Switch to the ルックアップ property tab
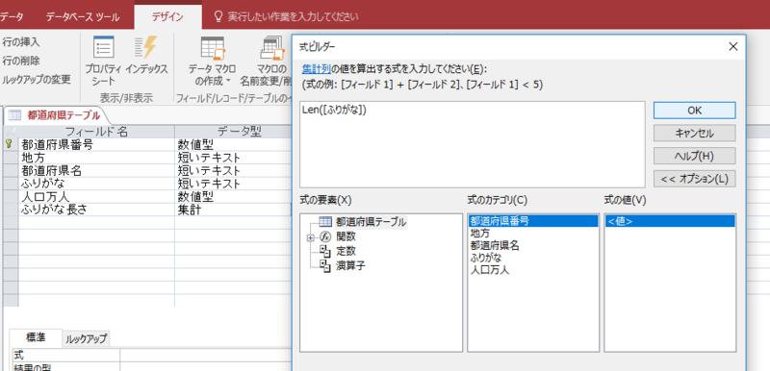This screenshot has width=770, height=371. 86,338
